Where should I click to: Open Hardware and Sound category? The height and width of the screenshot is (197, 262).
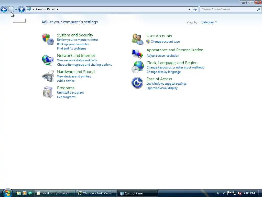(x=76, y=72)
